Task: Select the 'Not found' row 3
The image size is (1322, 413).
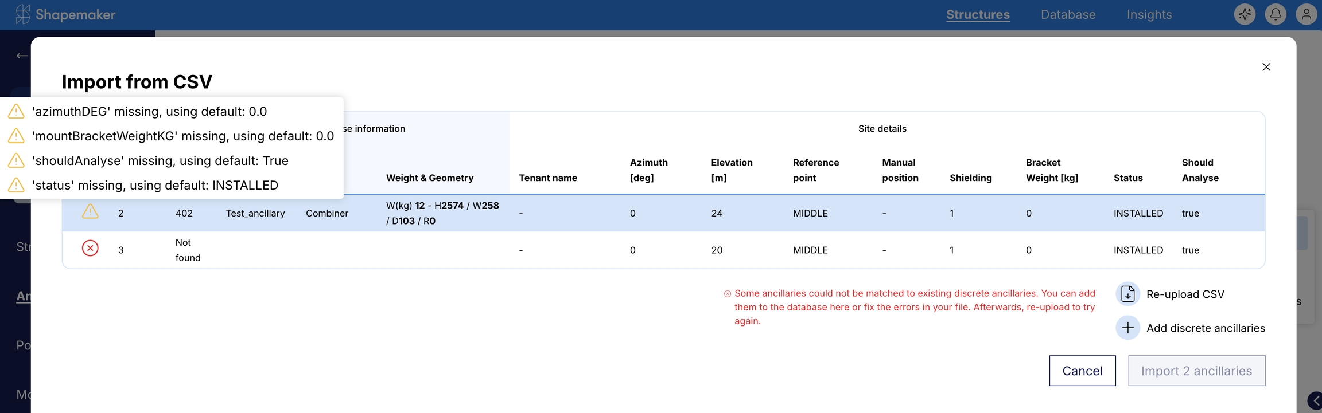Action: point(188,250)
